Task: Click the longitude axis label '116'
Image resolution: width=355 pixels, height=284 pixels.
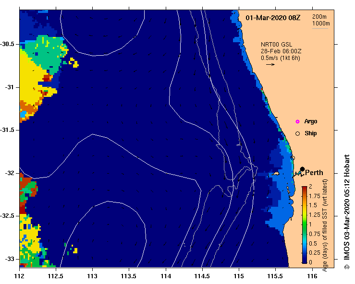Action: tap(312, 276)
